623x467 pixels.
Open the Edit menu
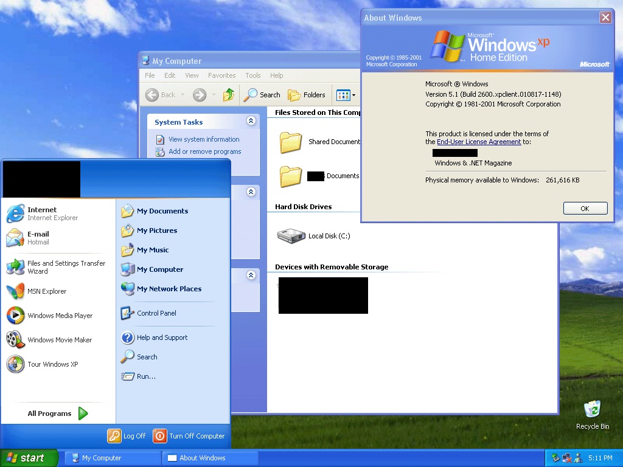coord(170,75)
